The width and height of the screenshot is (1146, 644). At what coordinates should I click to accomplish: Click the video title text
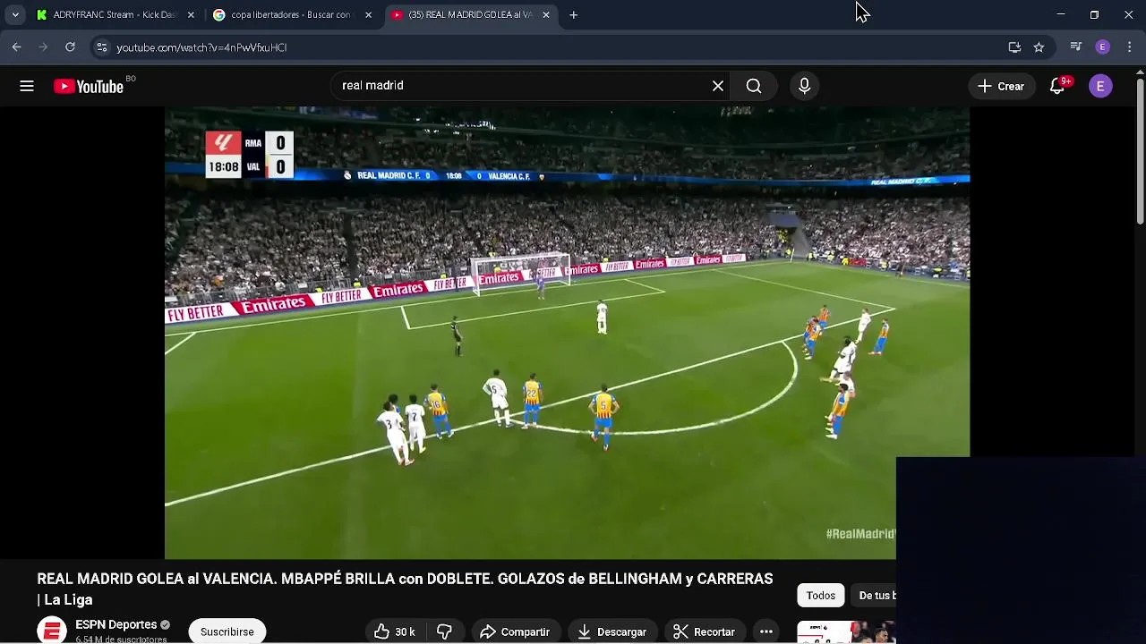pyautogui.click(x=405, y=589)
